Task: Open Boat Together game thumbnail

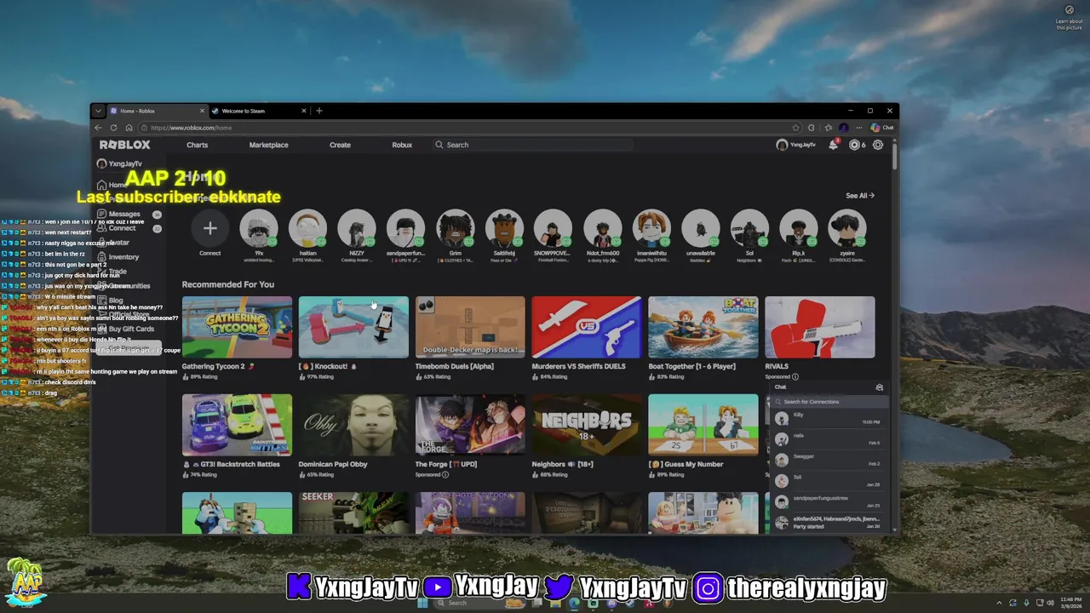Action: point(703,327)
